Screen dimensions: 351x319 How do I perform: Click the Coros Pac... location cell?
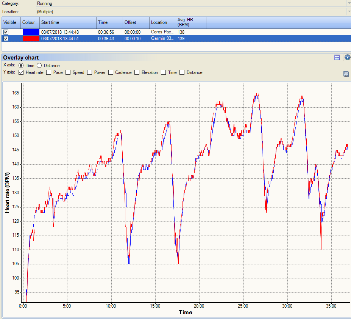pos(162,32)
